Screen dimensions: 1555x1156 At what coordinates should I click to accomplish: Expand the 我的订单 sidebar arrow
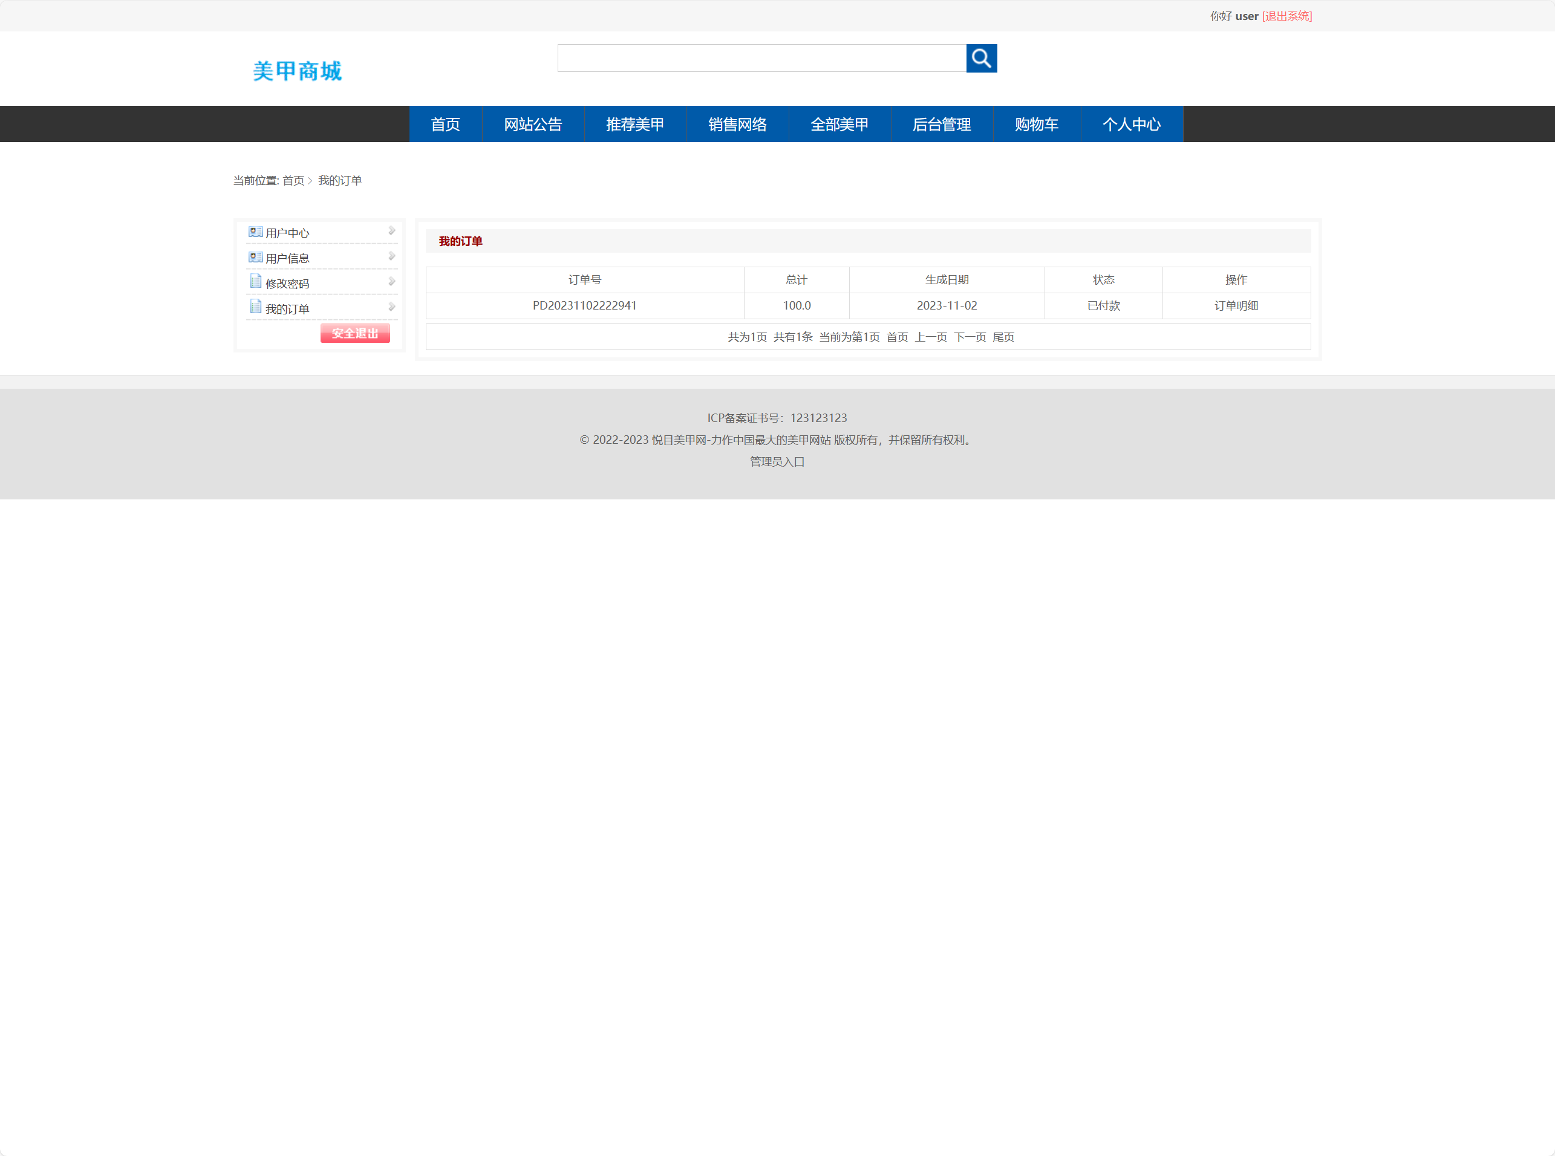(393, 306)
